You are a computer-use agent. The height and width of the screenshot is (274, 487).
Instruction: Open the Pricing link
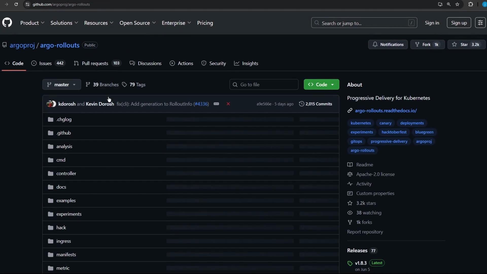205,23
